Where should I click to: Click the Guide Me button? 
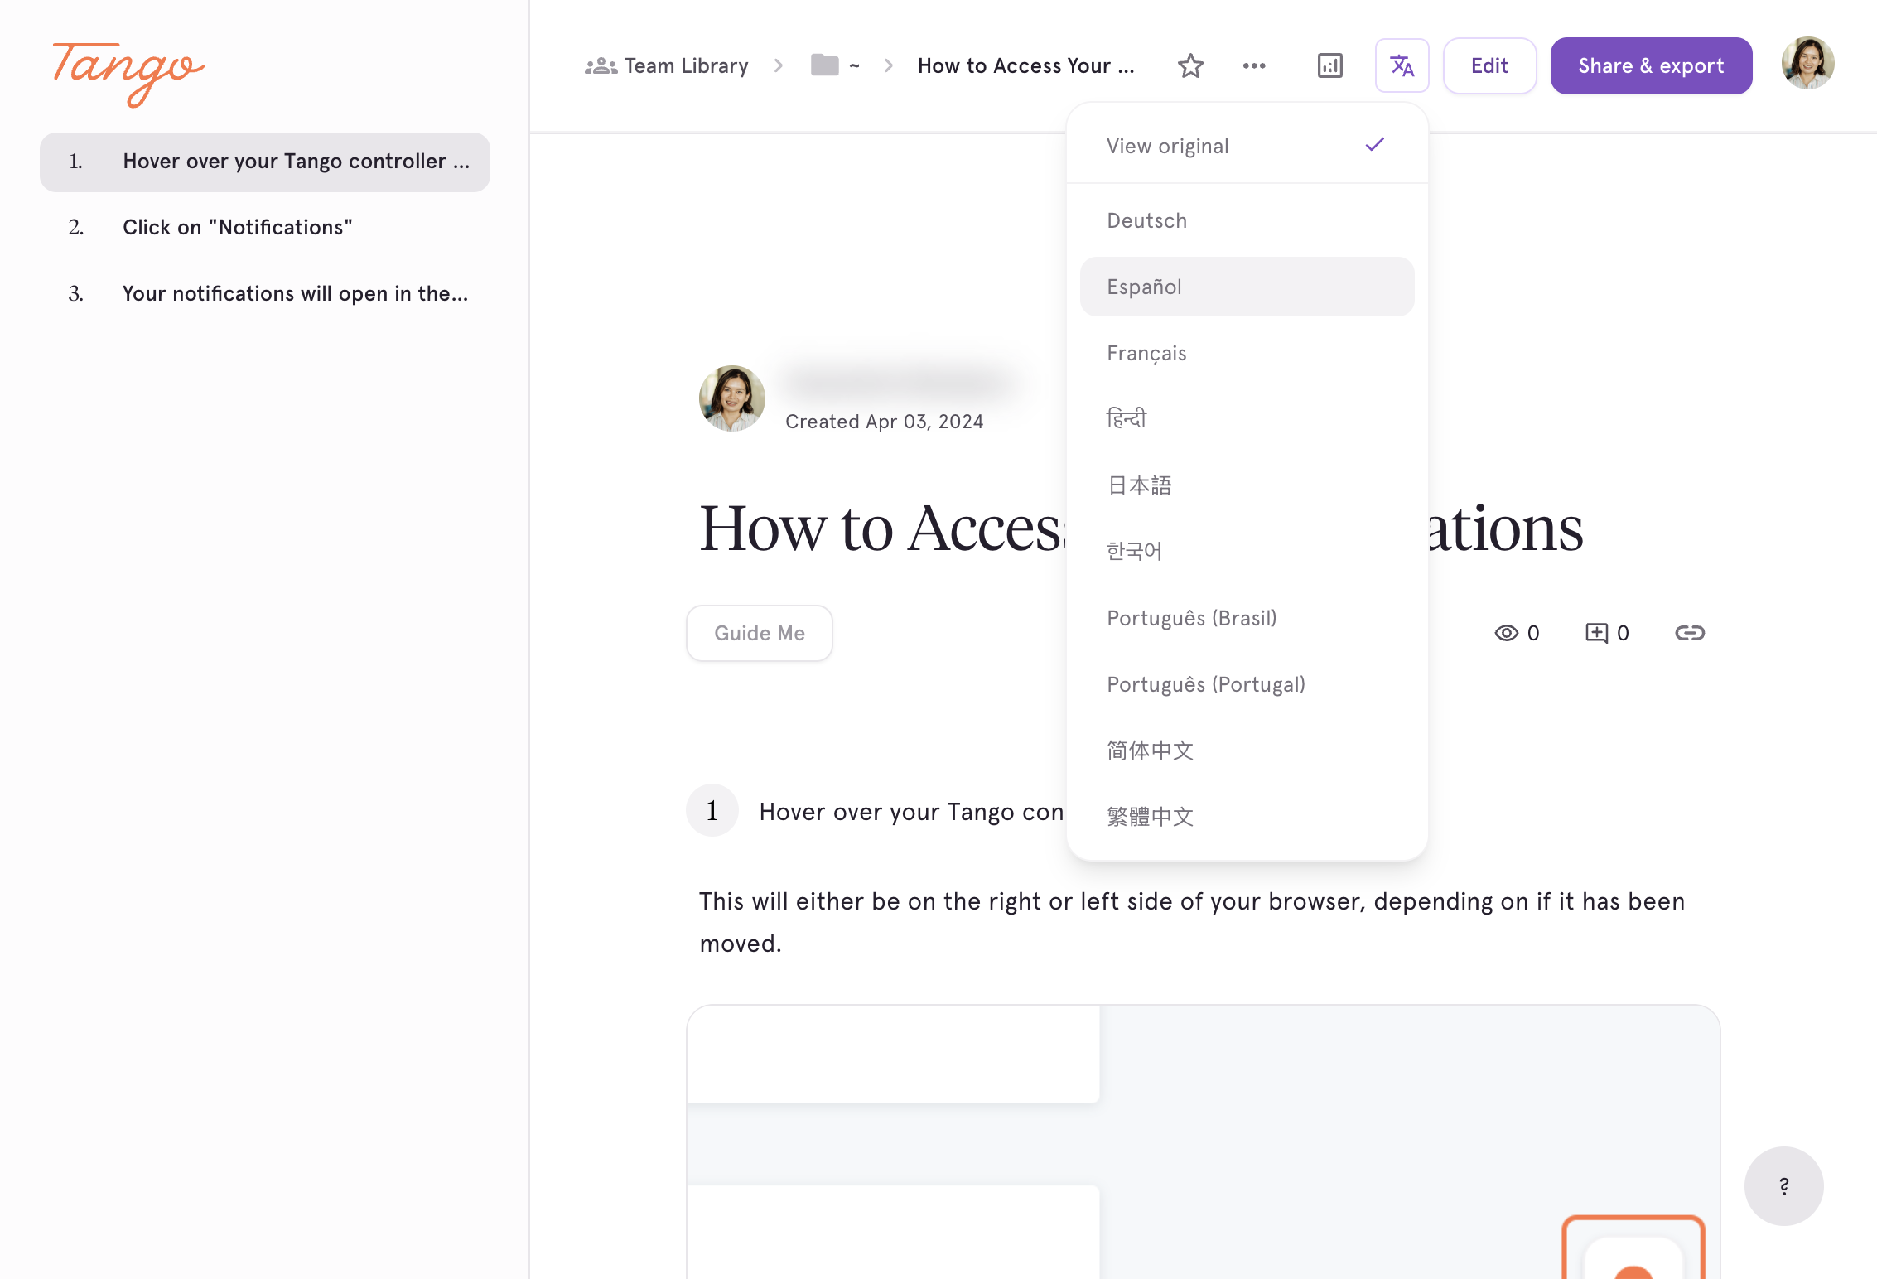pyautogui.click(x=760, y=633)
